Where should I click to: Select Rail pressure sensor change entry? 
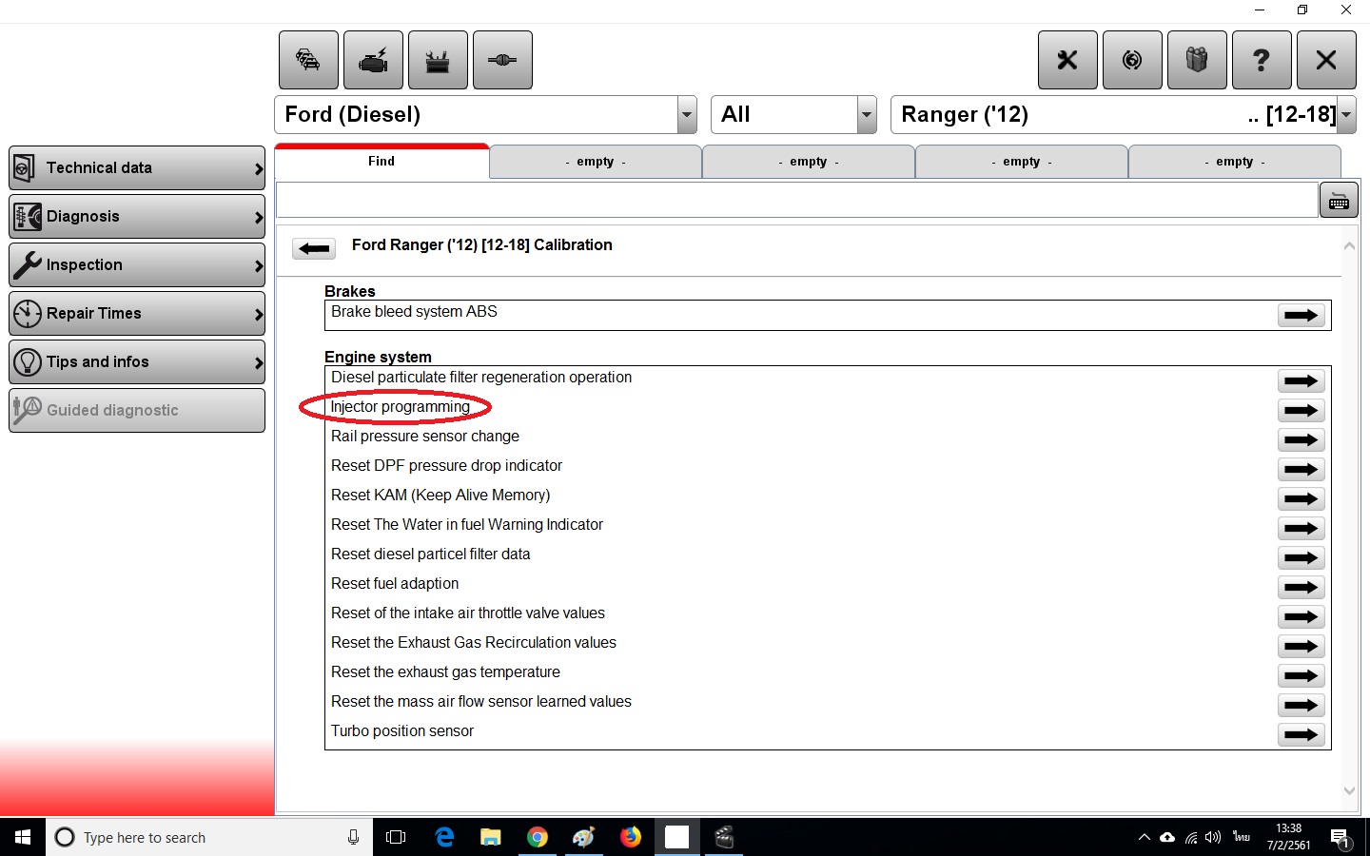click(x=425, y=437)
